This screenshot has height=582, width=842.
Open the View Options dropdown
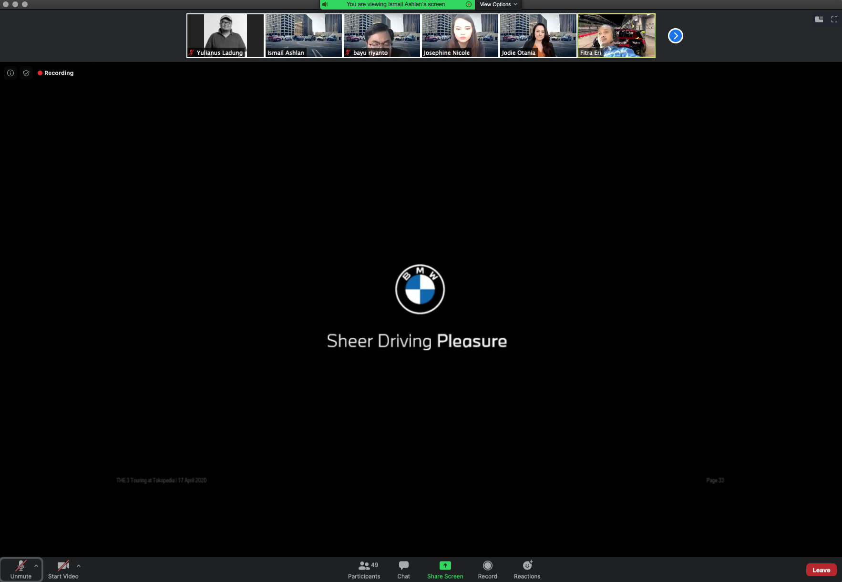point(498,4)
